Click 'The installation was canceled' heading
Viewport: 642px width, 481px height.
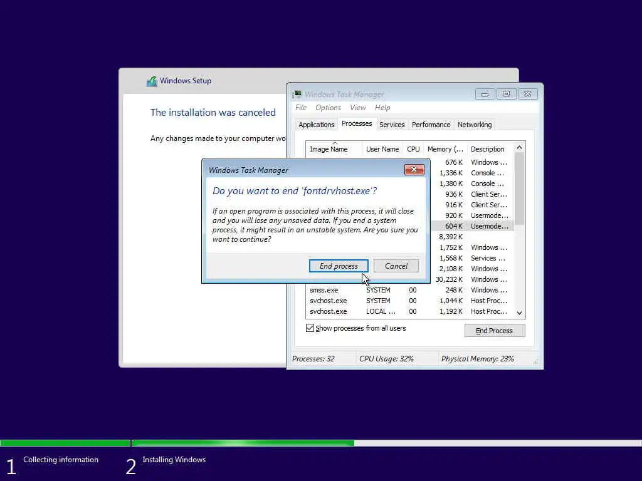[x=213, y=113]
